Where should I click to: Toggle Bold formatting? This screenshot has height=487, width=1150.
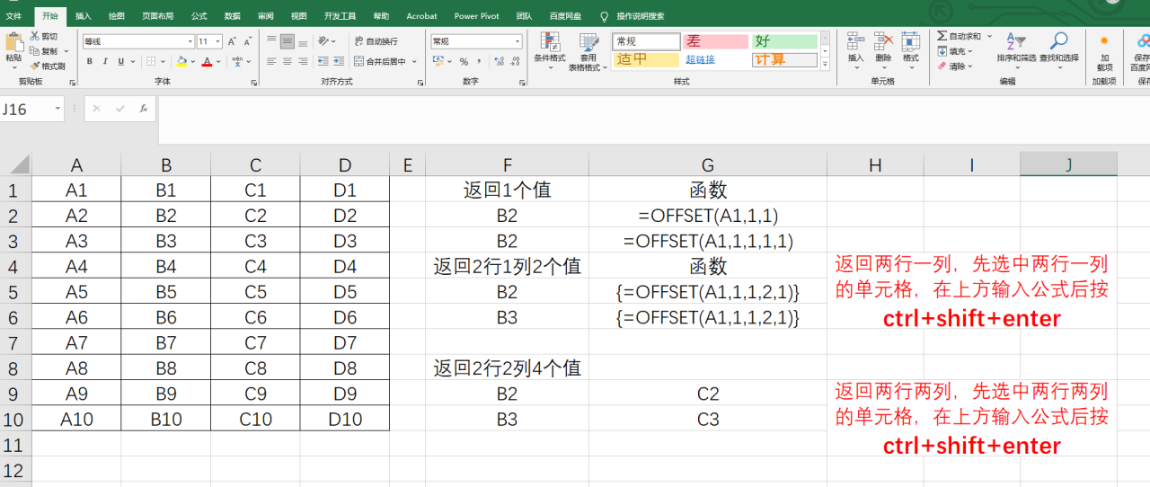[90, 61]
